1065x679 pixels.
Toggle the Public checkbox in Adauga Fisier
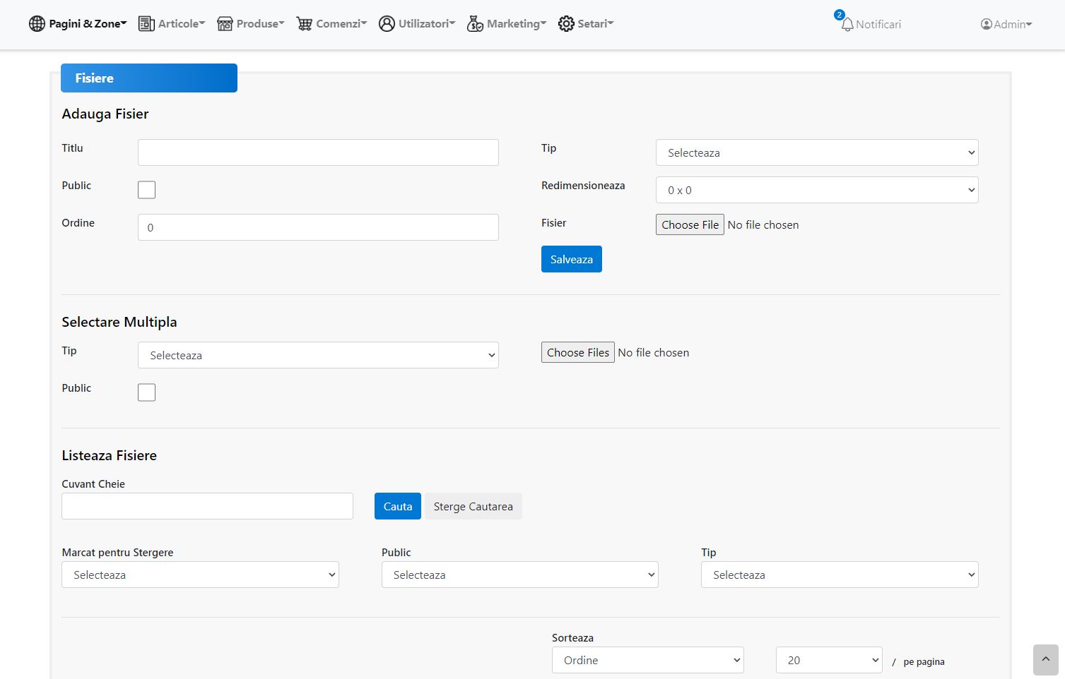pyautogui.click(x=146, y=190)
